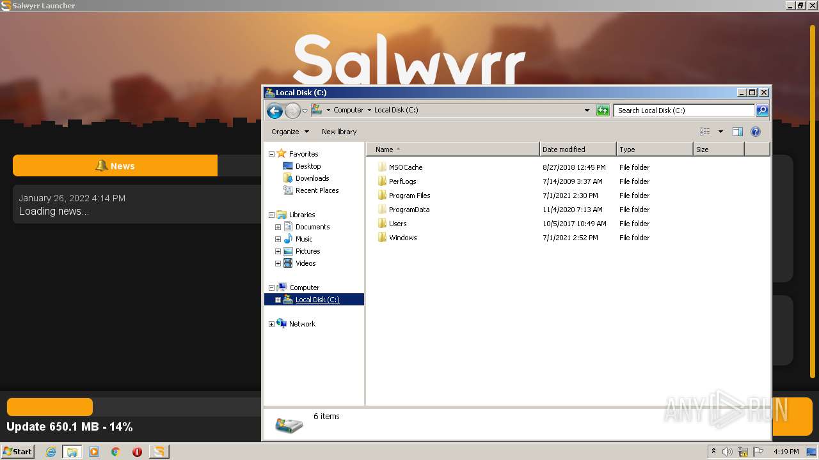Open the view options dropdown arrow
Viewport: 819px width, 460px height.
point(720,132)
